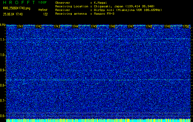Click the Maspro FM-3 antenna value

tap(104, 14)
